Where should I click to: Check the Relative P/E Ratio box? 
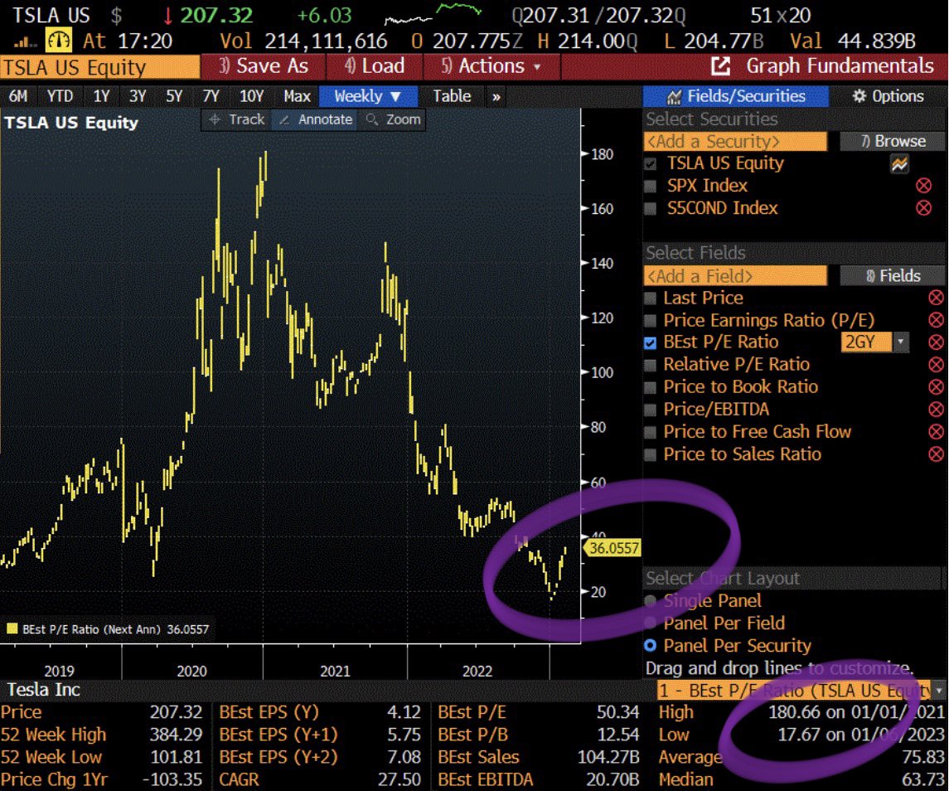650,365
